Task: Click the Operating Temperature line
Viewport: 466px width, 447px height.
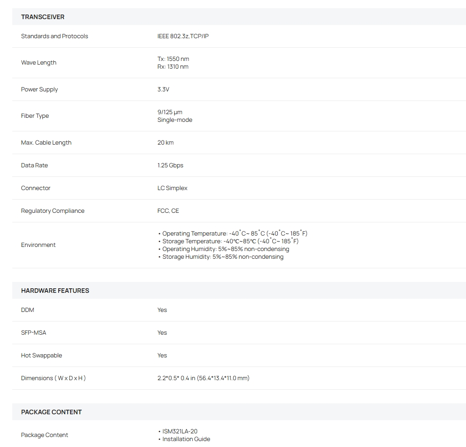Action: tap(233, 233)
